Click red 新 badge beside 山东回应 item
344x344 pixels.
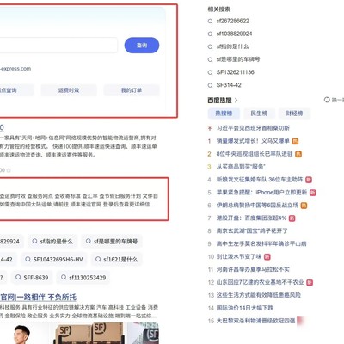click(310, 283)
